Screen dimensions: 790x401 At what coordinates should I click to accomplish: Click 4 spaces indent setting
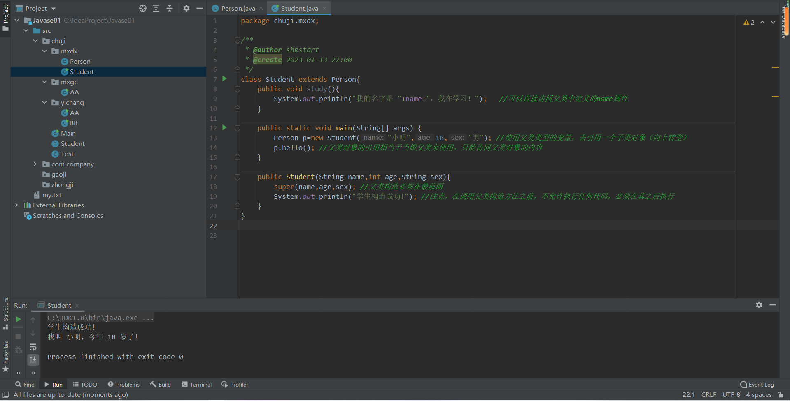tap(759, 395)
